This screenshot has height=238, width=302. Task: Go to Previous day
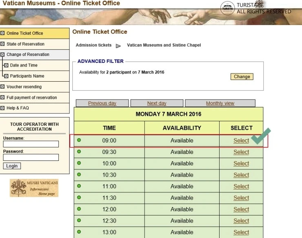102,103
